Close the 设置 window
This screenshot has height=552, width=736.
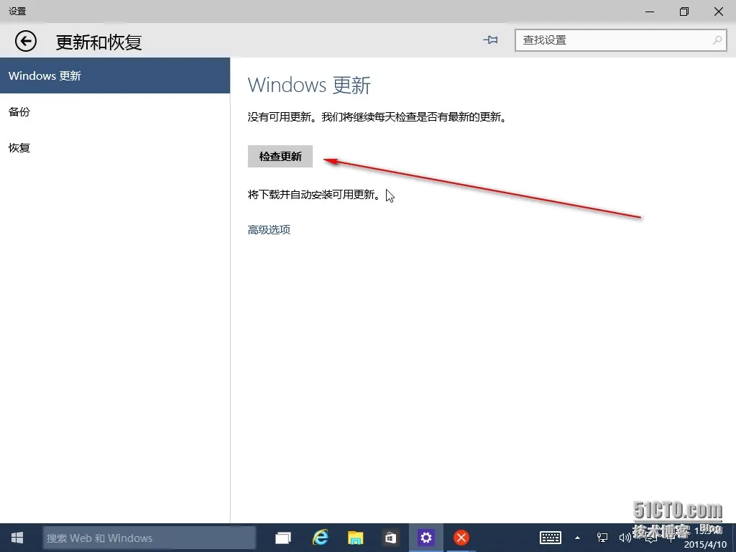coord(719,11)
